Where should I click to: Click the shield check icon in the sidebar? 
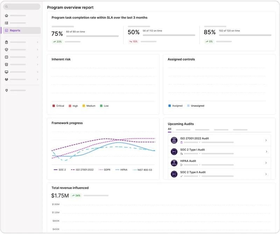7,50
